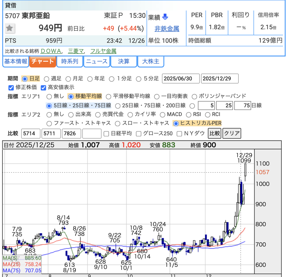
Task: Choose ボリンジャーバンド indicator
Action: 194,96
